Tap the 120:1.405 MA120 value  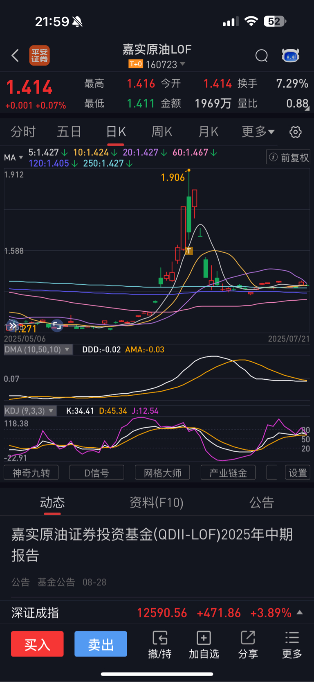(x=49, y=163)
